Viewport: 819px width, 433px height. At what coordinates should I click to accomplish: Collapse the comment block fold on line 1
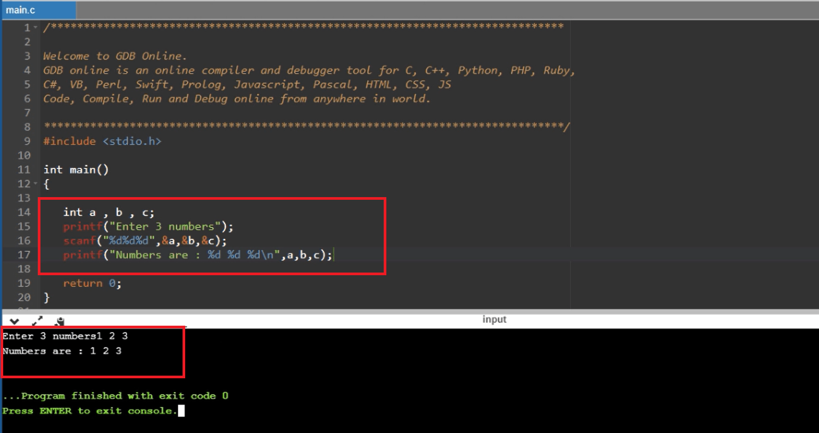click(36, 28)
